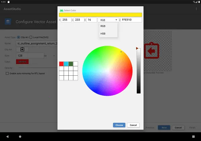This screenshot has height=141, width=201.
Task: Click the Name field ic_outline_assignment_return
Action: click(37, 44)
